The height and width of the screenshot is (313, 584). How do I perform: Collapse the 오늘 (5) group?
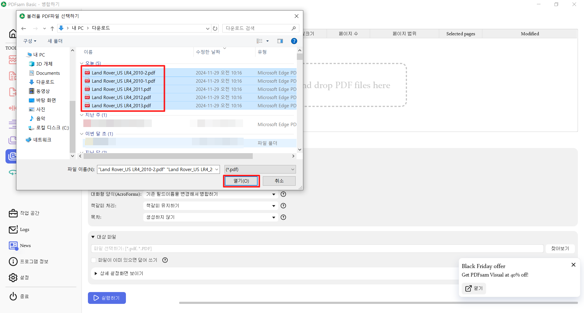coord(82,64)
